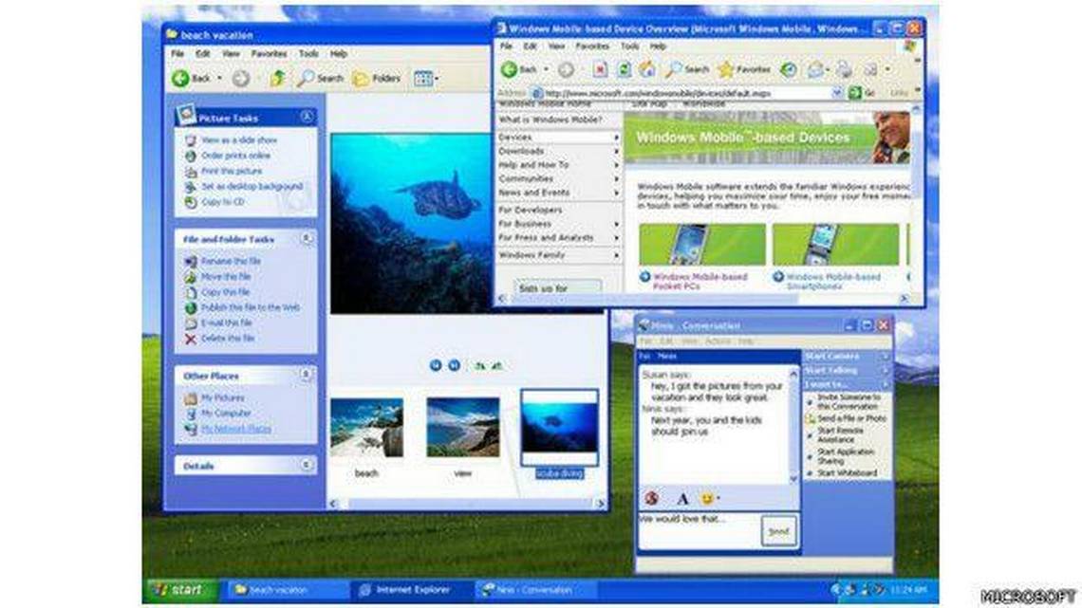Viewport: 1082px width, 608px height.
Task: Expand the Devices submenu on the webpage
Action: point(616,138)
